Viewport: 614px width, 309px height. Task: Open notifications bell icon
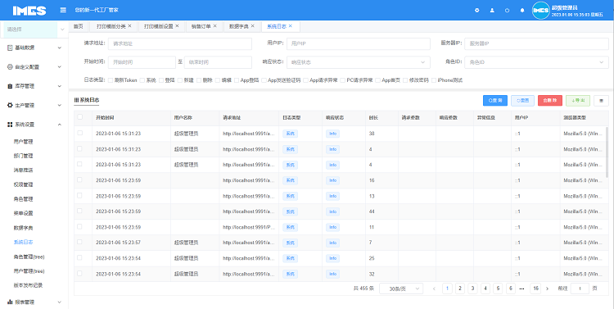tap(522, 11)
